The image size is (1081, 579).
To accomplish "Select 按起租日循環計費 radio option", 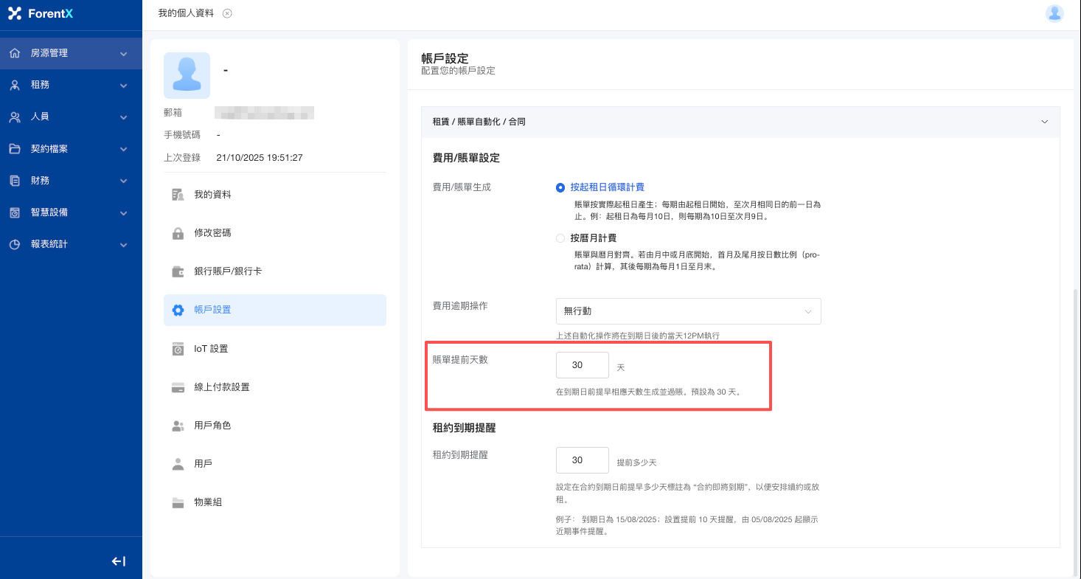I will tap(560, 187).
